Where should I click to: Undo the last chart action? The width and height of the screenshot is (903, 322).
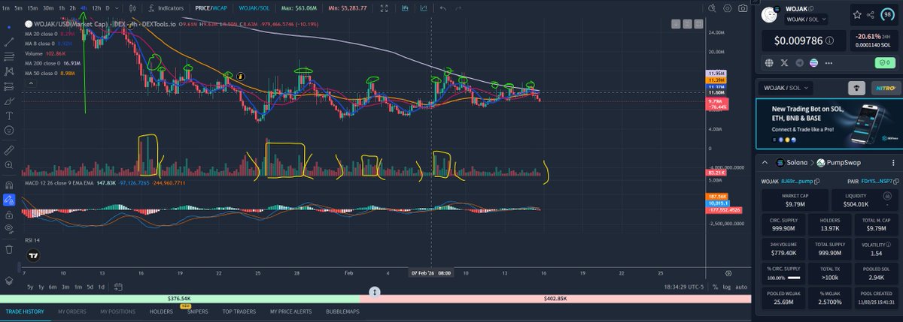click(442, 8)
